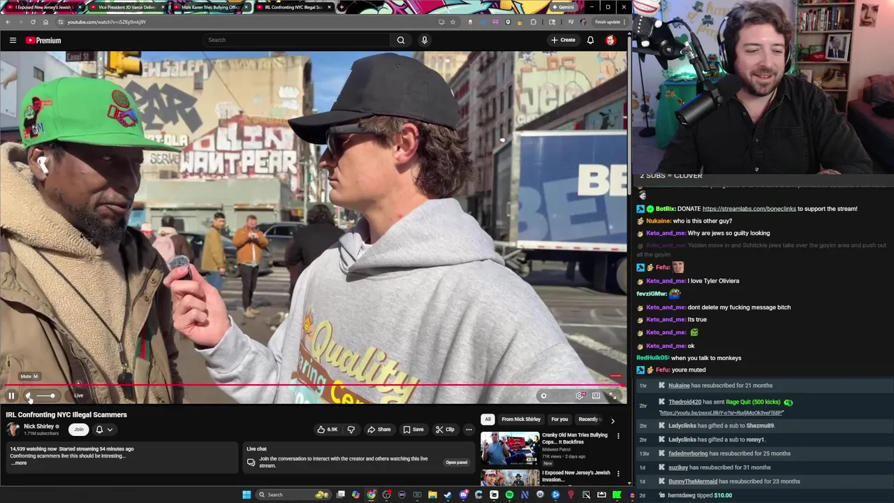Dislike the video
This screenshot has width=894, height=503.
[x=351, y=430]
